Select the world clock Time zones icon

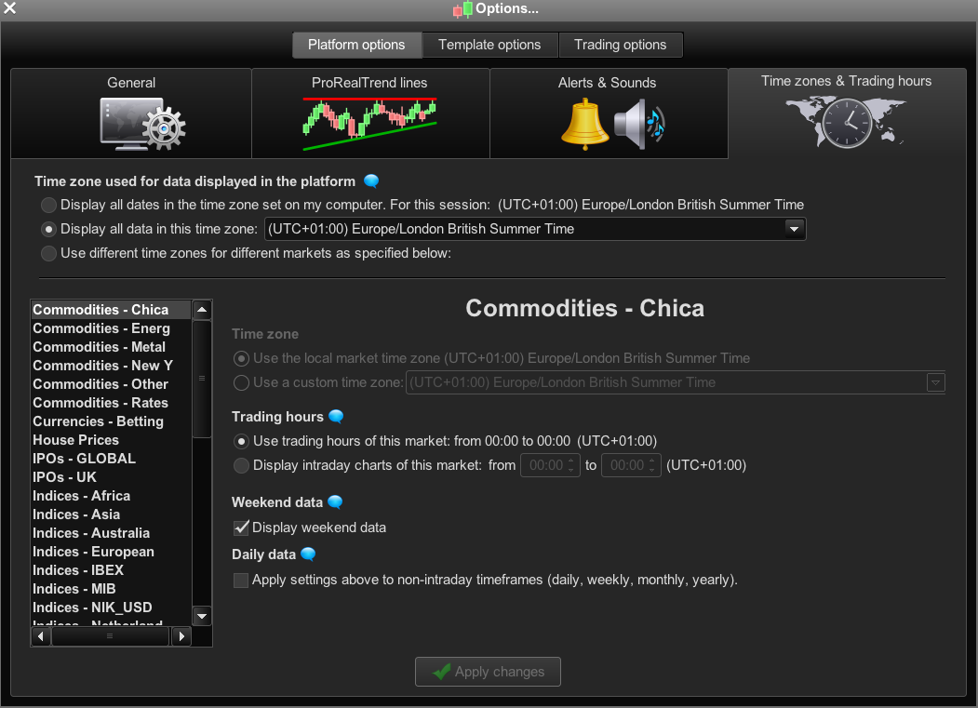846,122
